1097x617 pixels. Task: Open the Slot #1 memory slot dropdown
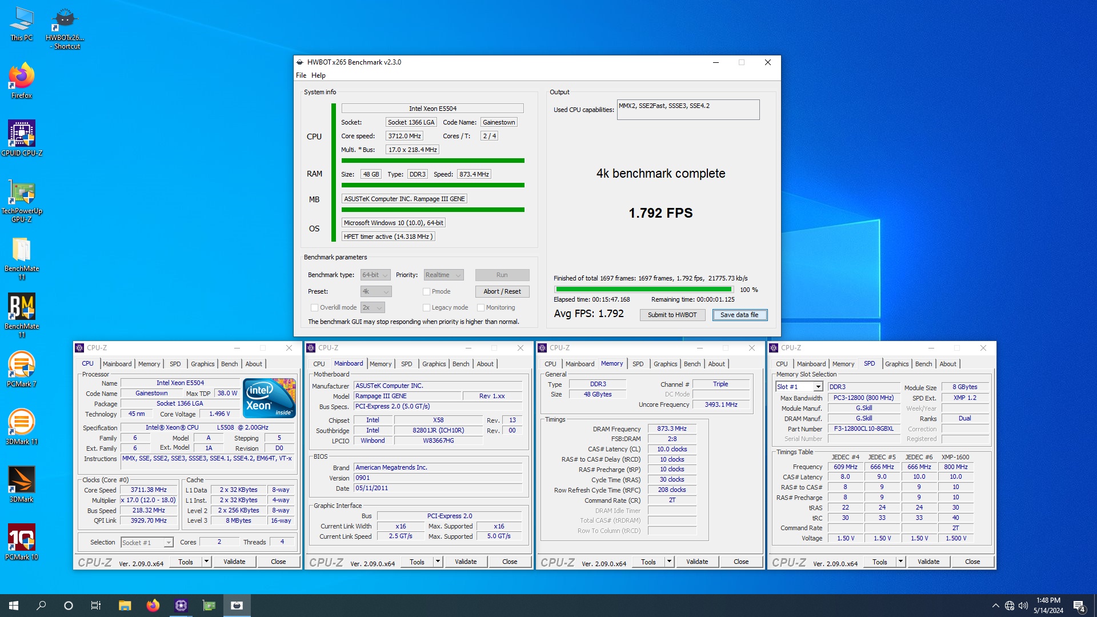[x=799, y=387]
